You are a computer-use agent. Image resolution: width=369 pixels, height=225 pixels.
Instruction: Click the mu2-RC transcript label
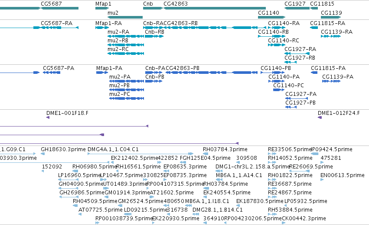click(118, 49)
